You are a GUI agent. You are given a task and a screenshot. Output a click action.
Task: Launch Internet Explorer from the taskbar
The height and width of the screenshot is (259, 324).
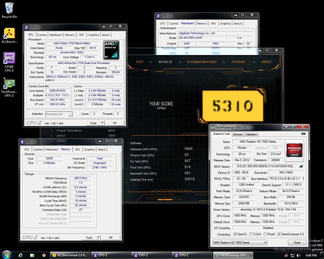point(21,255)
